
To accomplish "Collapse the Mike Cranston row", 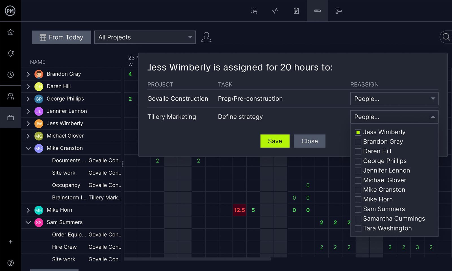I will [28, 148].
